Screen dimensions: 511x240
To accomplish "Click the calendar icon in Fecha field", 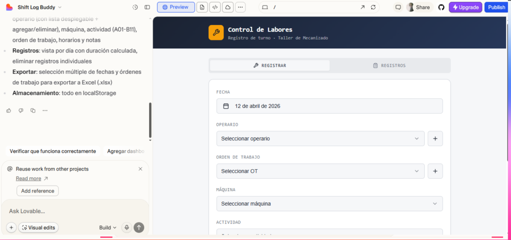I will pyautogui.click(x=226, y=106).
